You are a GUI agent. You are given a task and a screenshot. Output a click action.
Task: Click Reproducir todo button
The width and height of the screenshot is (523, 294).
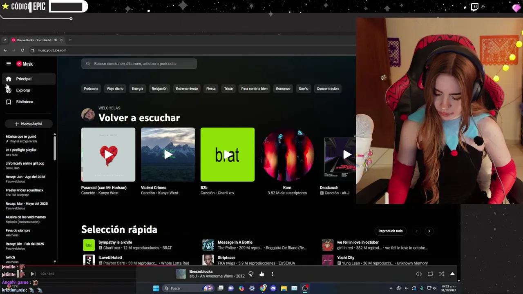click(x=391, y=231)
